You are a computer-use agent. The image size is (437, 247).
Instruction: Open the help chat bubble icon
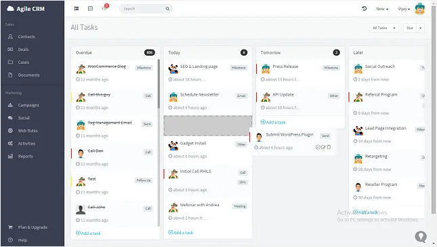click(421, 237)
